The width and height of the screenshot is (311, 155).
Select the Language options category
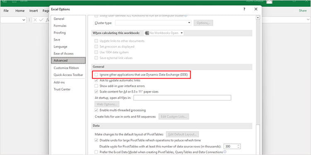[x=61, y=47]
